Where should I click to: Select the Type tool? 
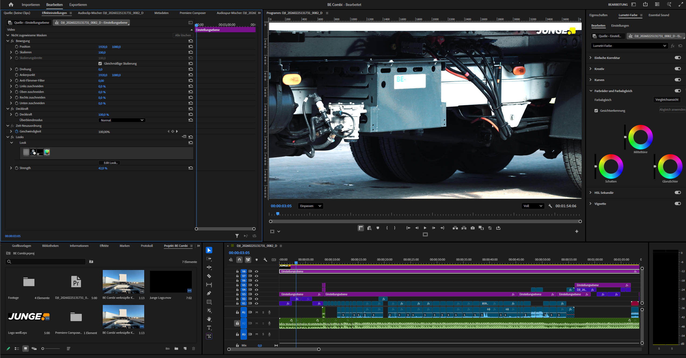(209, 328)
